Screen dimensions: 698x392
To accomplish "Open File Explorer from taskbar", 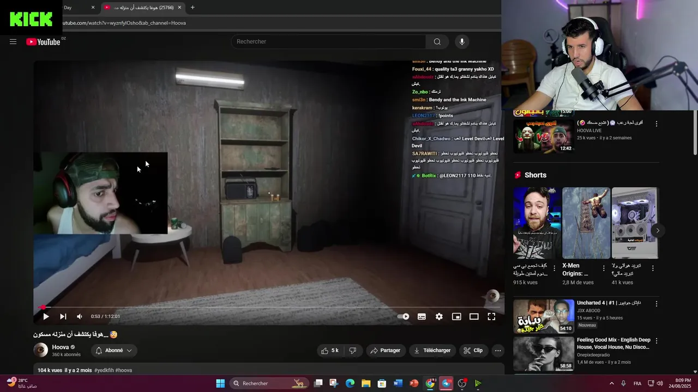I will (x=366, y=383).
